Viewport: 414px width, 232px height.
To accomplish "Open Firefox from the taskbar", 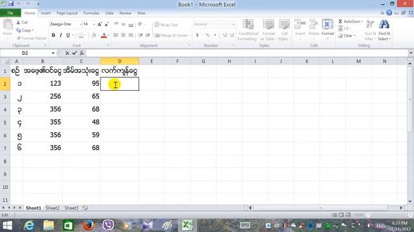I will [88, 226].
